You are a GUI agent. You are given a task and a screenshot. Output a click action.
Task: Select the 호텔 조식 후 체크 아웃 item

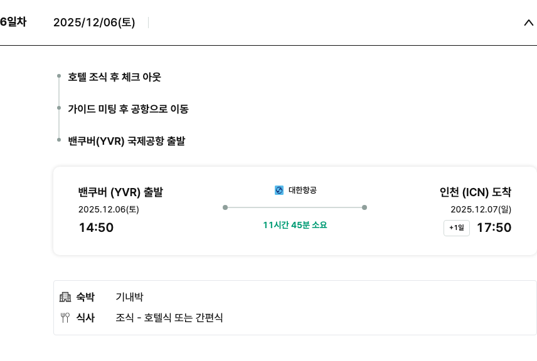[115, 77]
